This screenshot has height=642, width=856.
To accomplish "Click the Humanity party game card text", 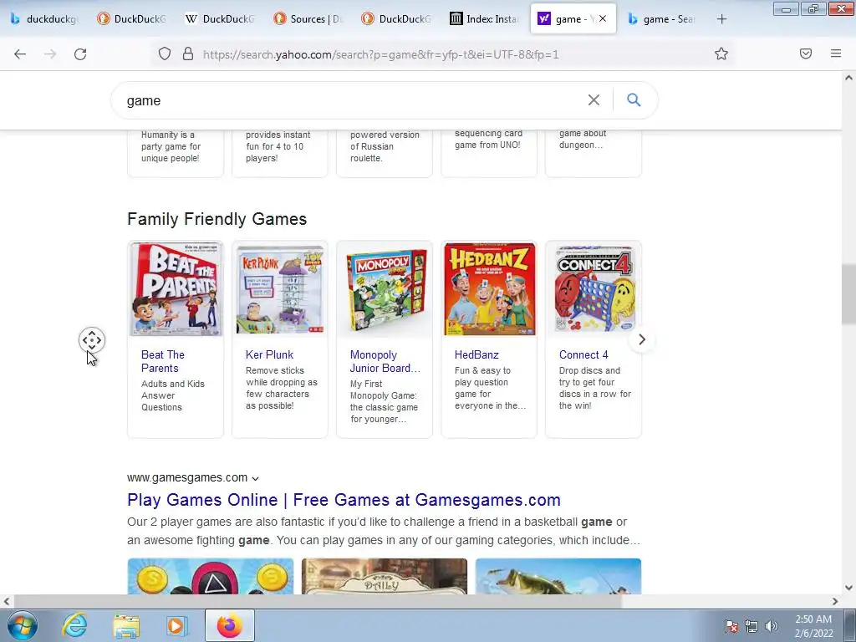I will (x=171, y=146).
